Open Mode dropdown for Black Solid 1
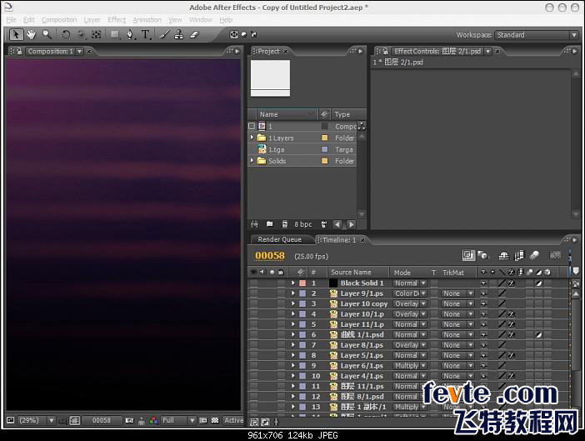This screenshot has height=441, width=585. coord(410,283)
